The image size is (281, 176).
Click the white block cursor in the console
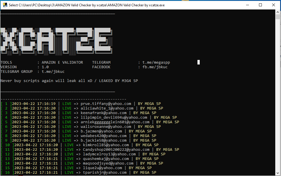[x=199, y=62]
